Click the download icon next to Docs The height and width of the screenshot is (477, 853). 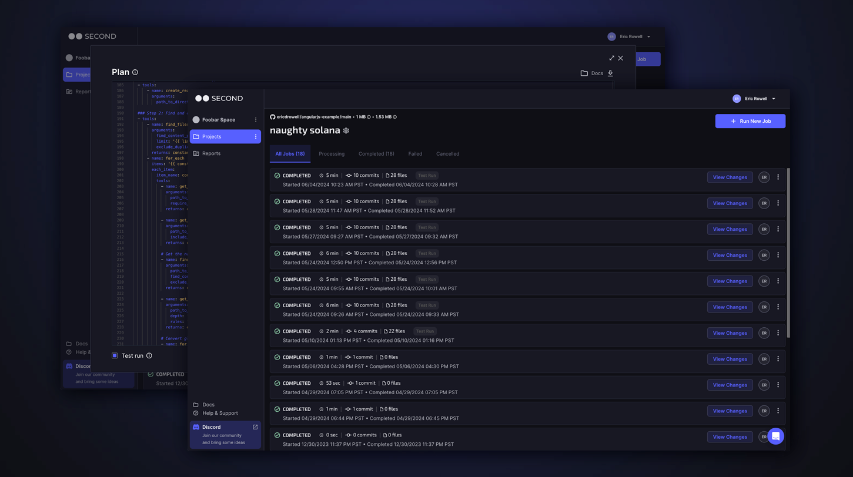(x=610, y=73)
